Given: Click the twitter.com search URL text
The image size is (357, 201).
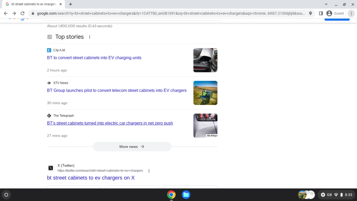Looking at the screenshot, I should [100, 171].
